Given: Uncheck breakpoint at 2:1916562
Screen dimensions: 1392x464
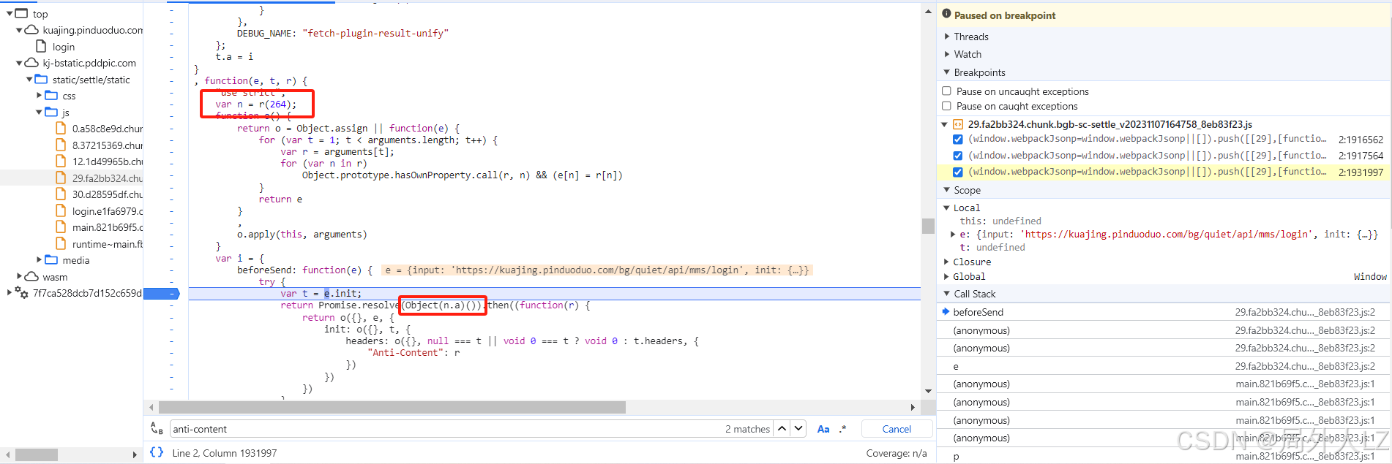Looking at the screenshot, I should coord(957,139).
